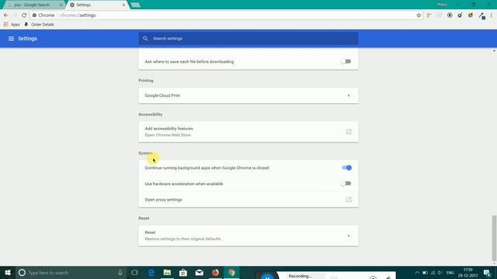Screen dimensions: 497x279
Task: Enable hardware acceleration toggle
Action: point(346,184)
